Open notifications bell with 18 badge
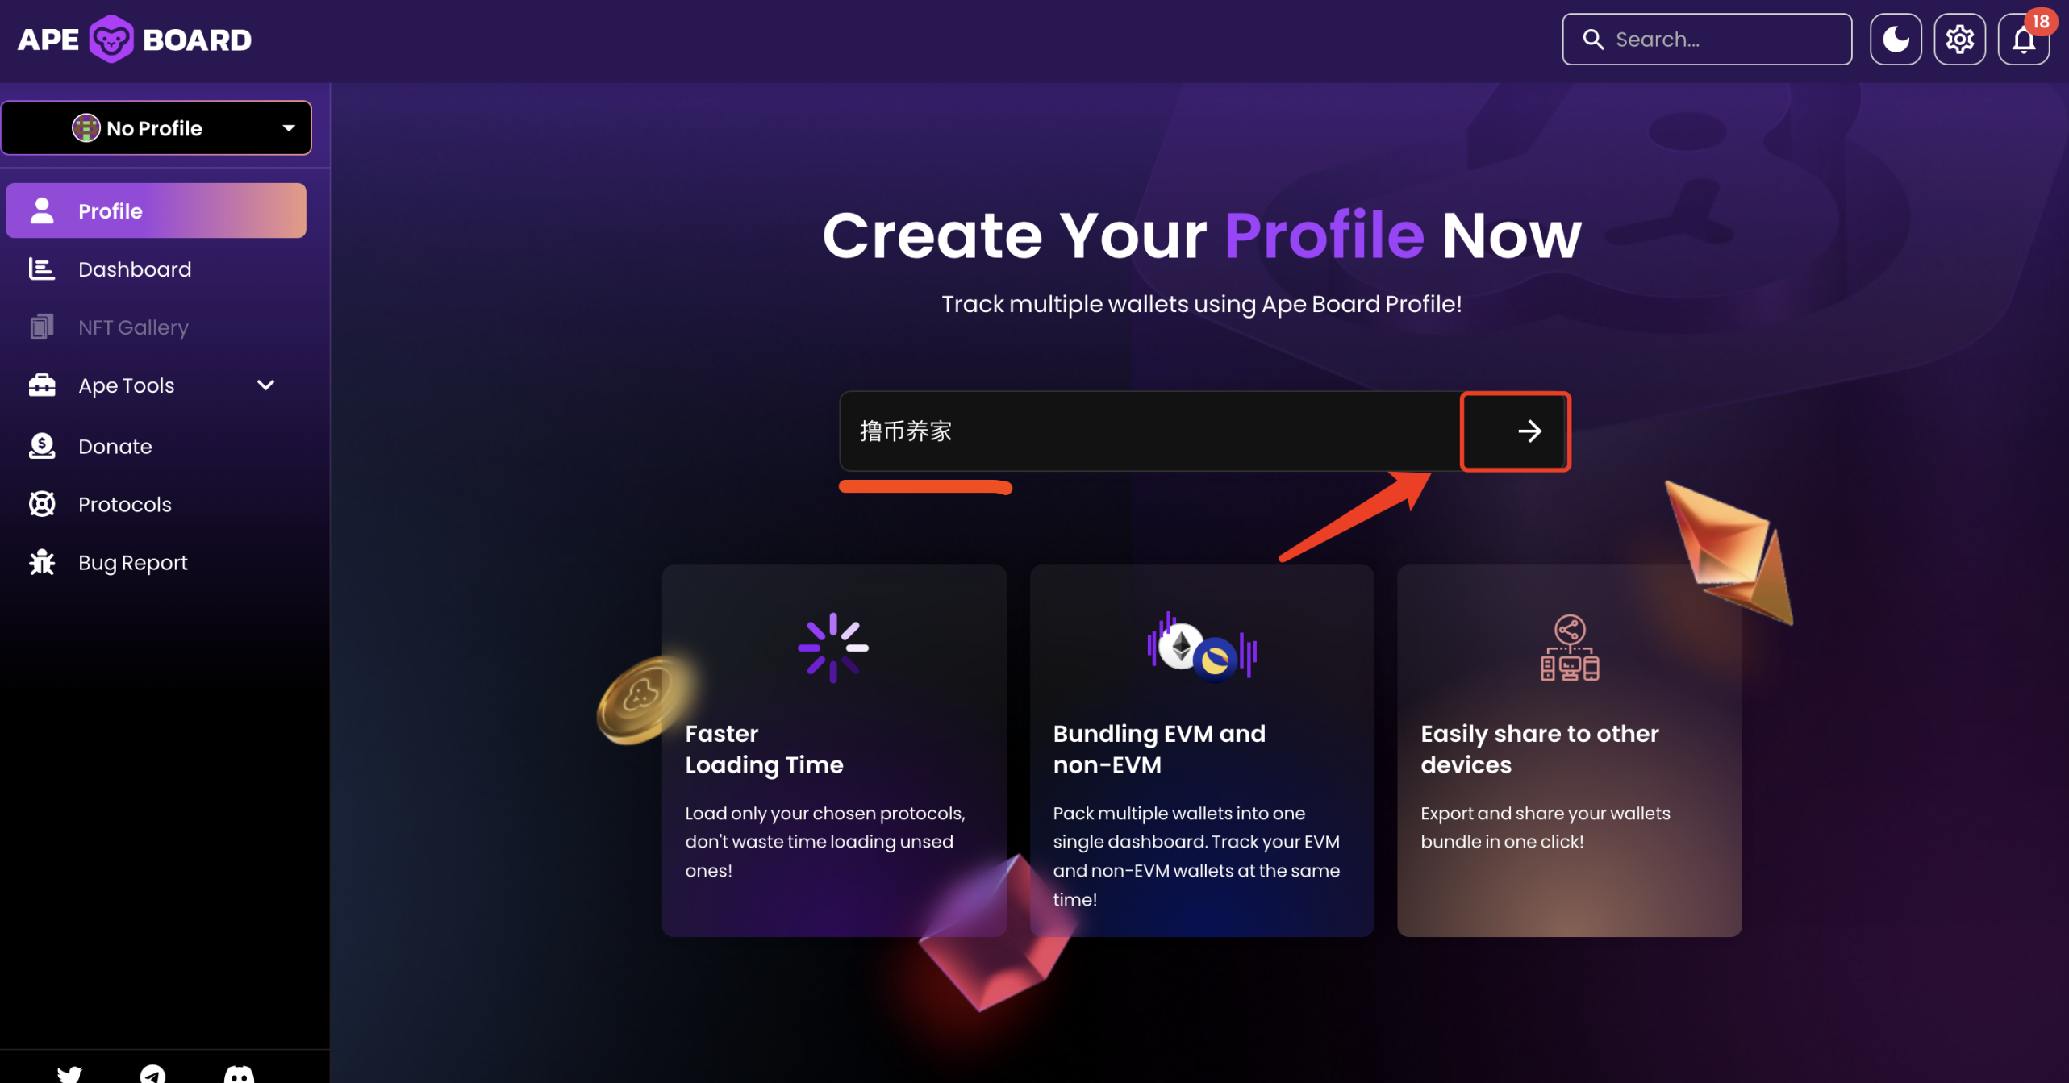 pos(2024,39)
